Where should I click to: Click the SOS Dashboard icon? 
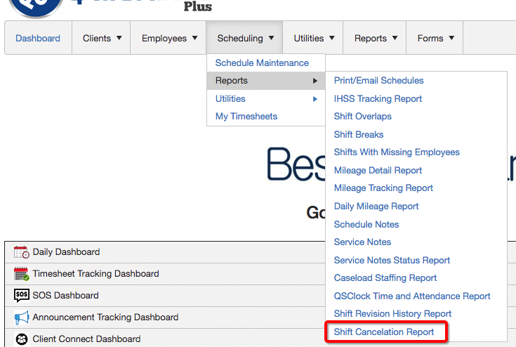pyautogui.click(x=21, y=296)
